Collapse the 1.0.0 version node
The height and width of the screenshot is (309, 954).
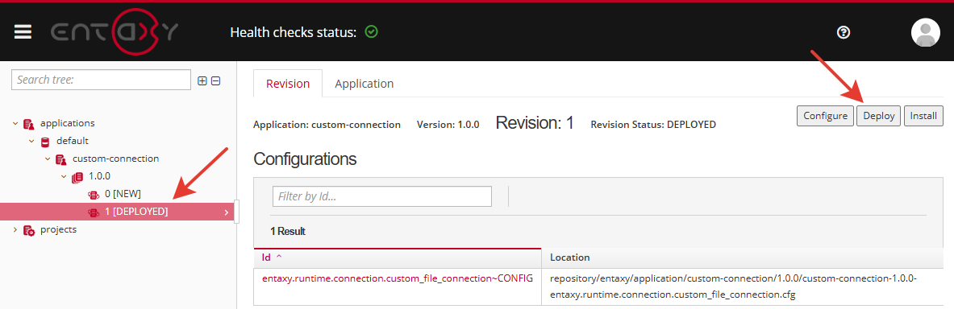(x=64, y=177)
